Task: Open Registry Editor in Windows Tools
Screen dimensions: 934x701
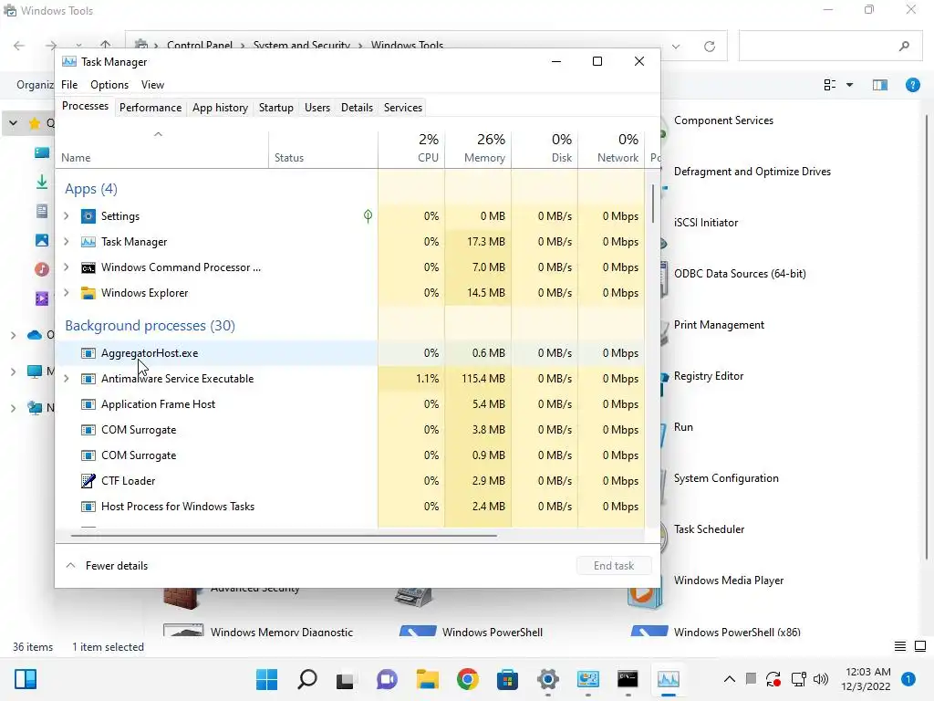Action: point(708,376)
